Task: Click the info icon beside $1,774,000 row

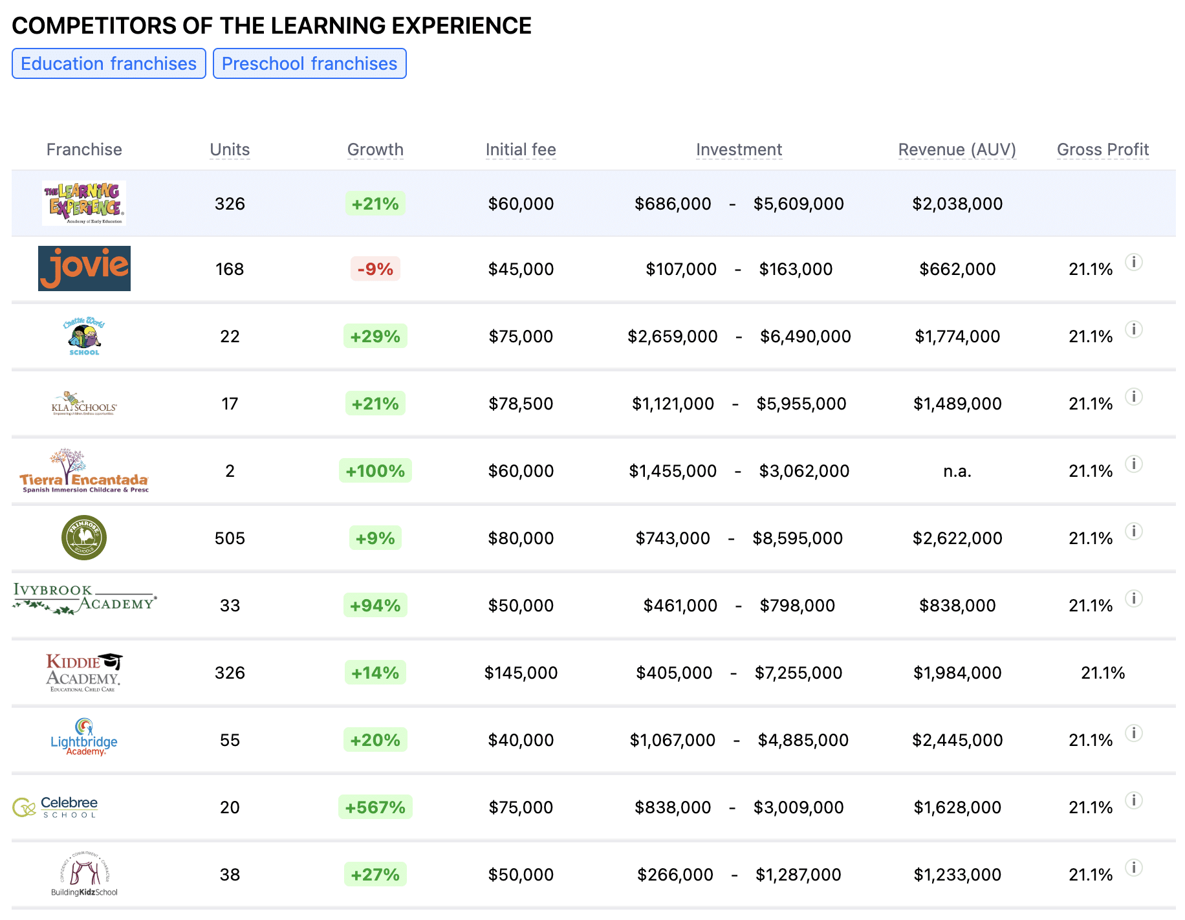Action: 1133,329
